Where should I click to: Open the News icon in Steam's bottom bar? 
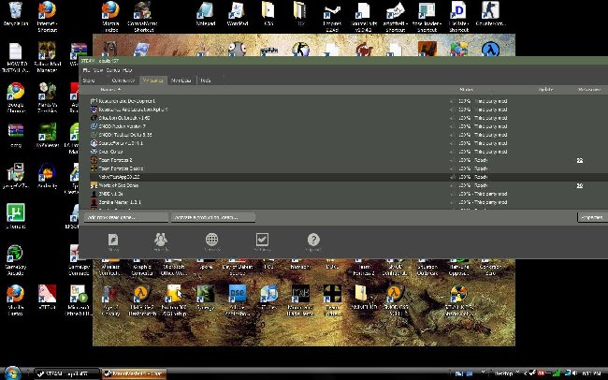click(113, 241)
